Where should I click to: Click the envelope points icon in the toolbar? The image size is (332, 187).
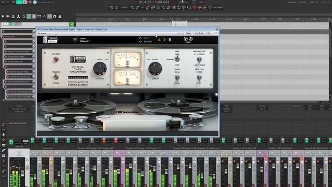[x=44, y=16]
